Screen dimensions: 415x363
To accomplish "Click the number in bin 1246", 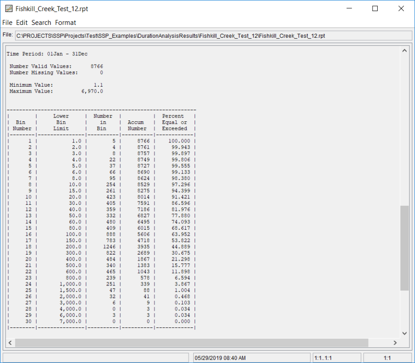I will tap(109, 247).
